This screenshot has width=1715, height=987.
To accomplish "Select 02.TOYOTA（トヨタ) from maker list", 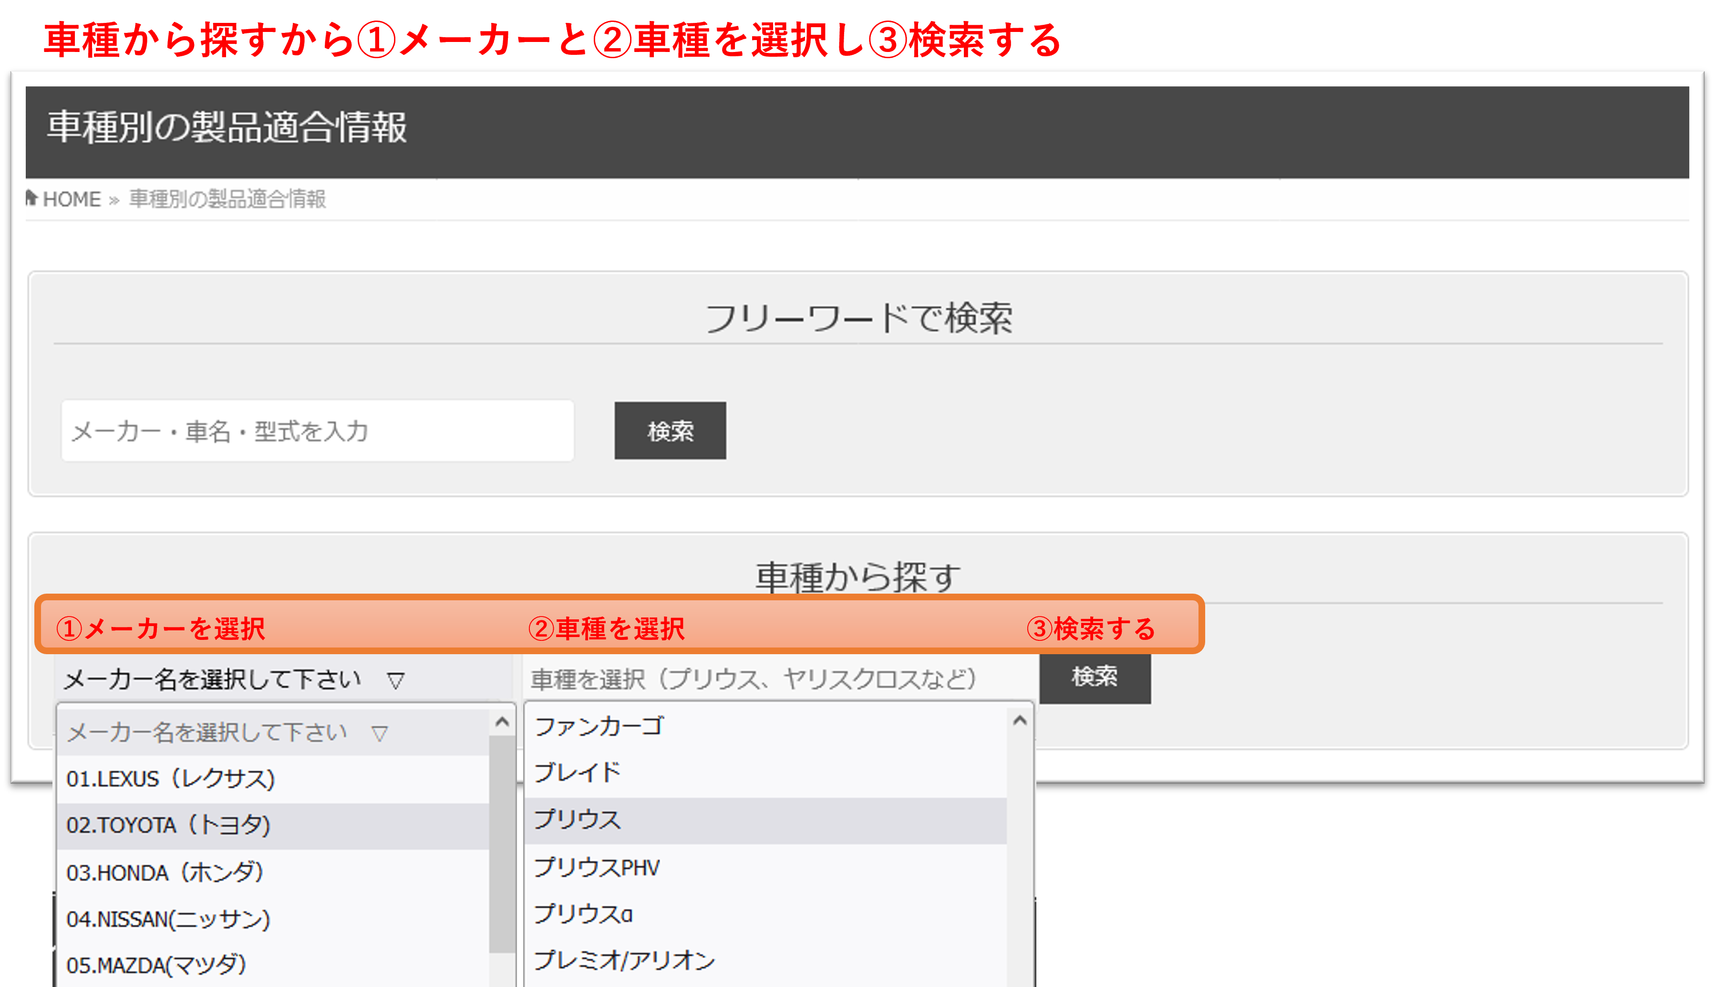I will (x=272, y=826).
